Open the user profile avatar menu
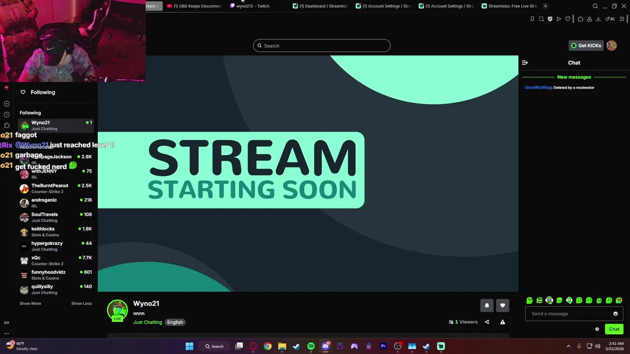630x354 pixels. pos(611,45)
